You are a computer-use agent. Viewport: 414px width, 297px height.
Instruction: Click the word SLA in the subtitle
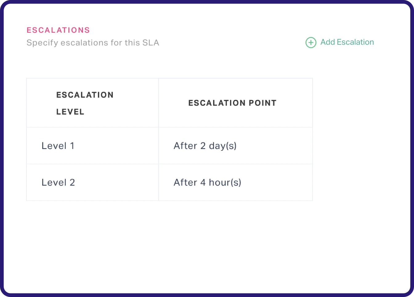point(151,43)
